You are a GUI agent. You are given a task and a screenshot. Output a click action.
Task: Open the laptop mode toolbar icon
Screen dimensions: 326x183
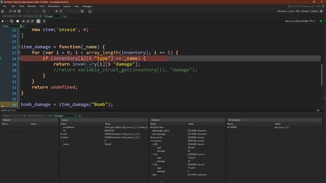(x=90, y=11)
